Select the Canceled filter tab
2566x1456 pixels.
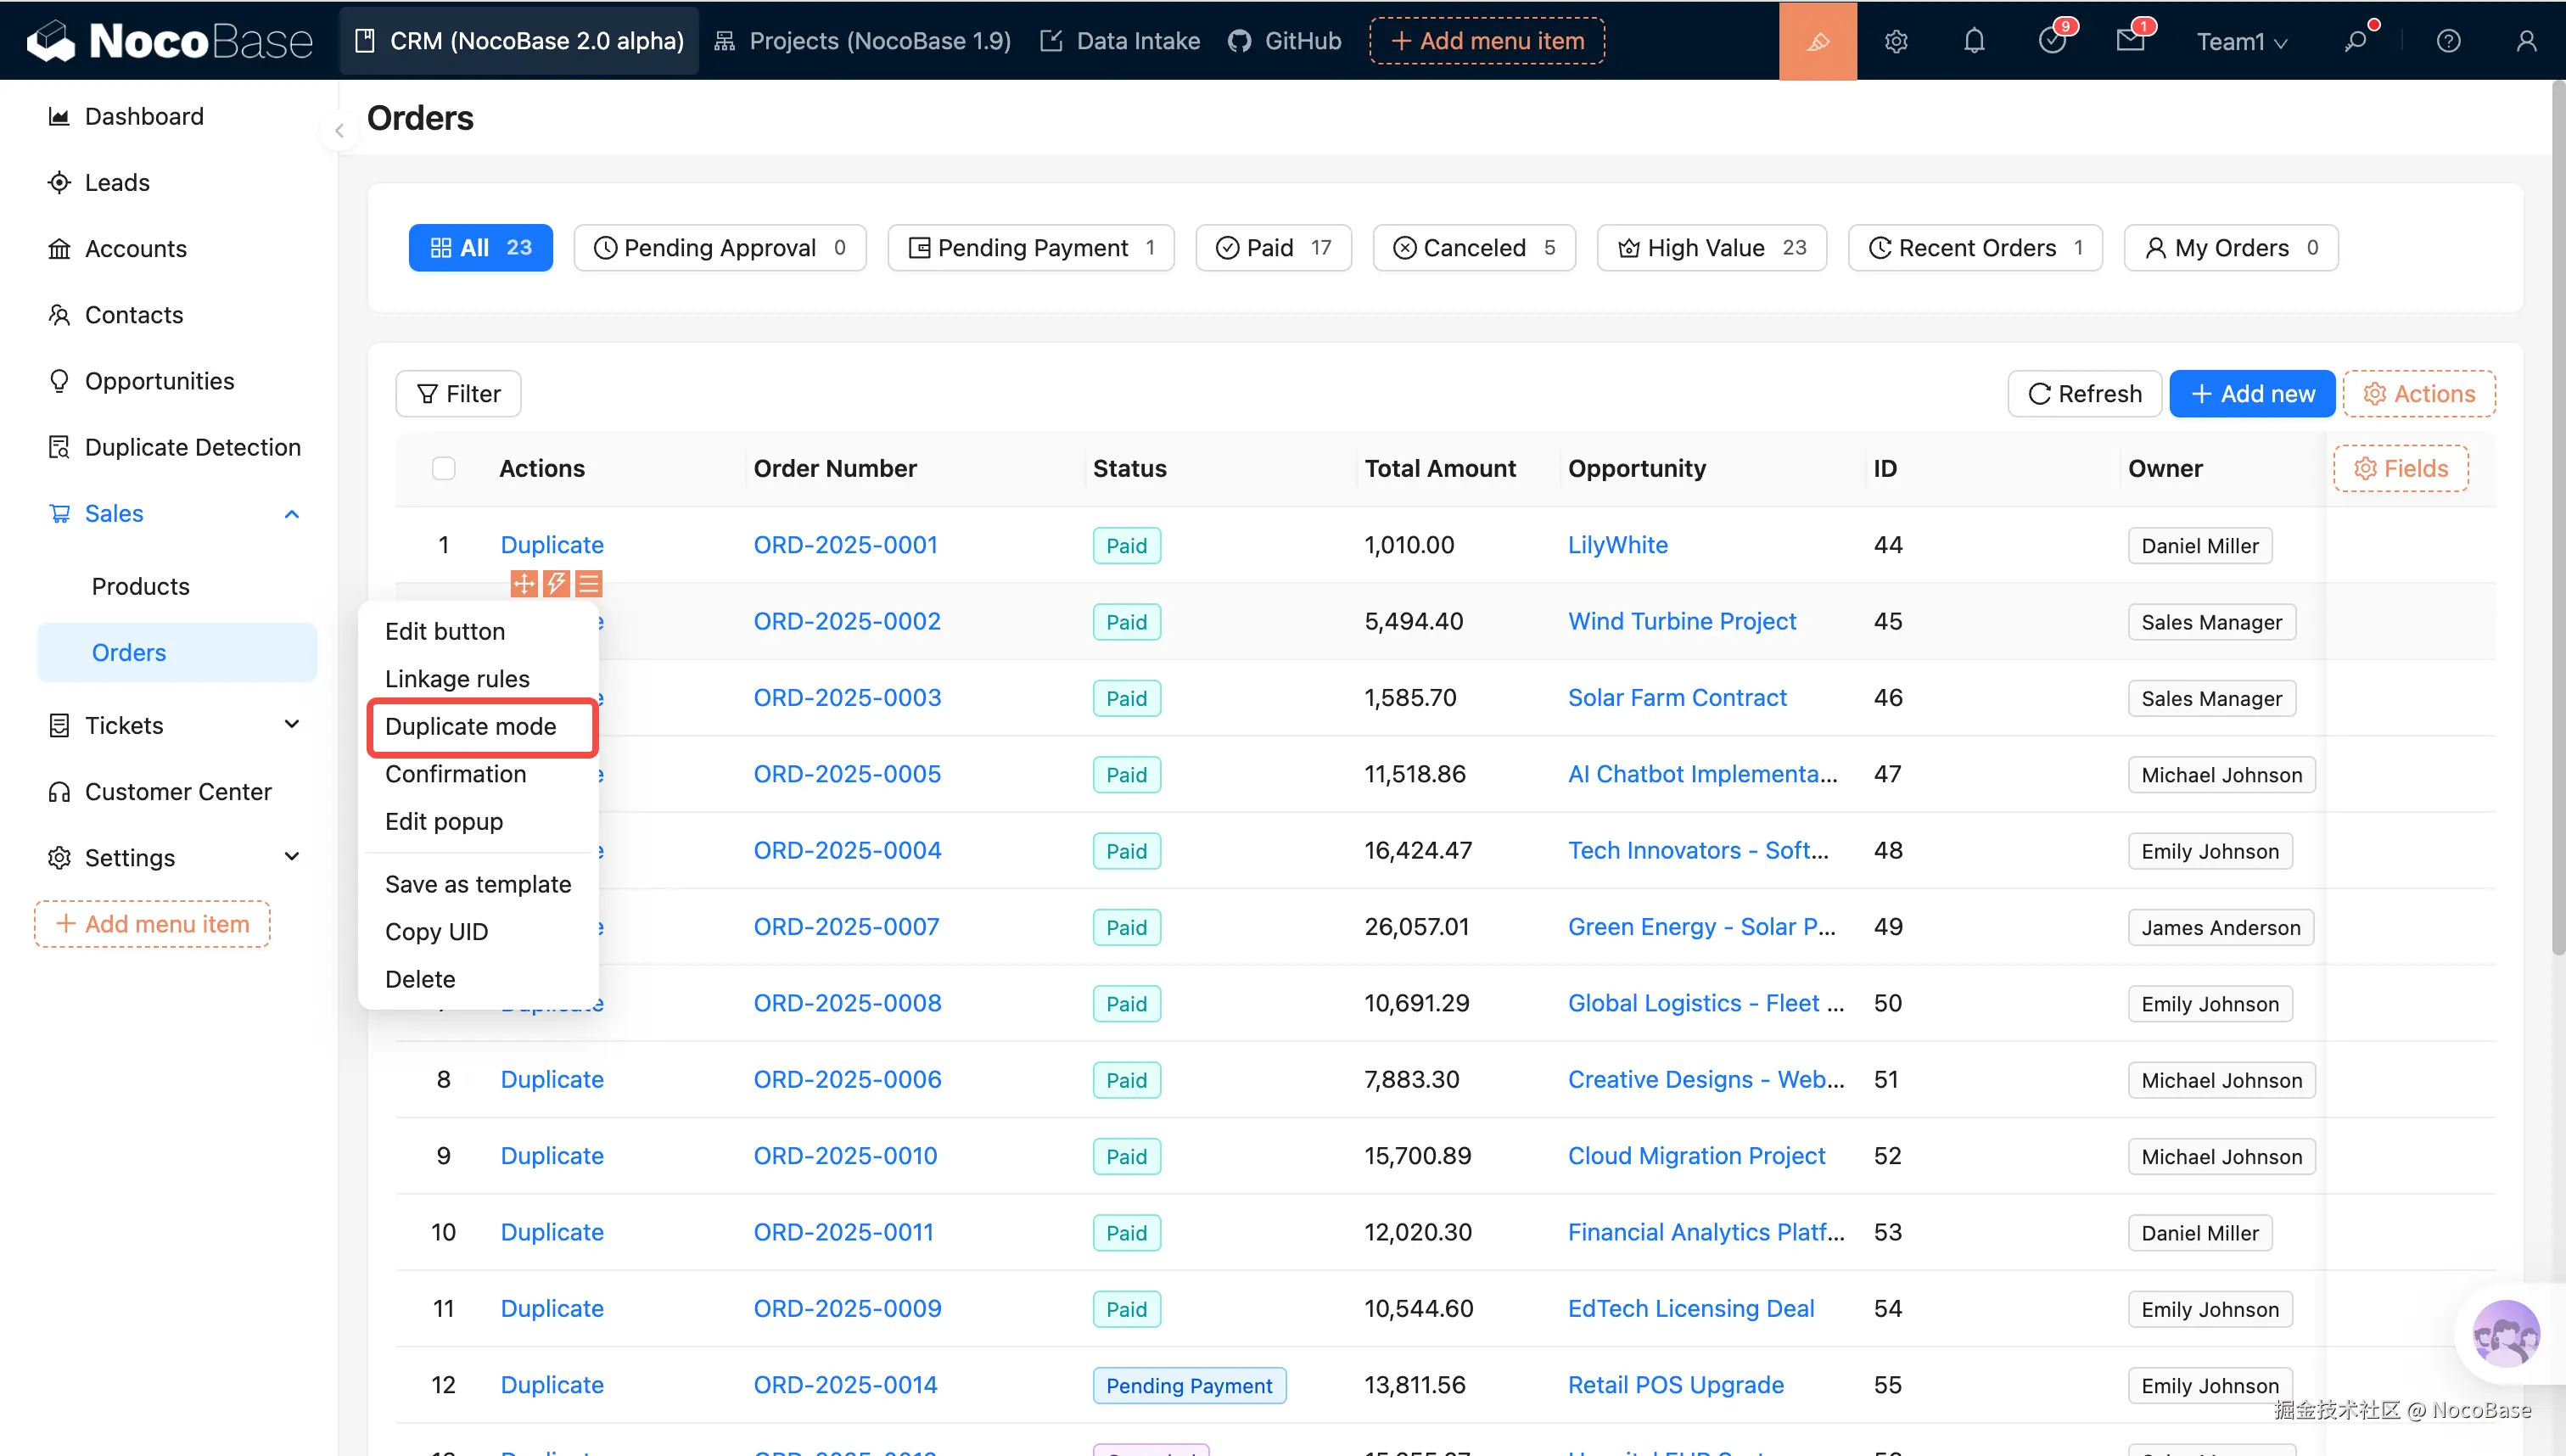pos(1473,248)
